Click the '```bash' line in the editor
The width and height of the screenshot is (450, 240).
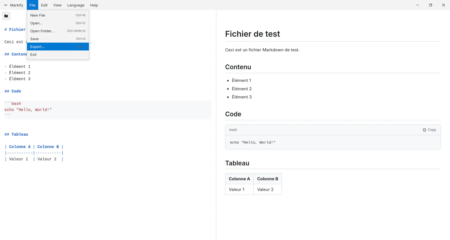tap(13, 103)
